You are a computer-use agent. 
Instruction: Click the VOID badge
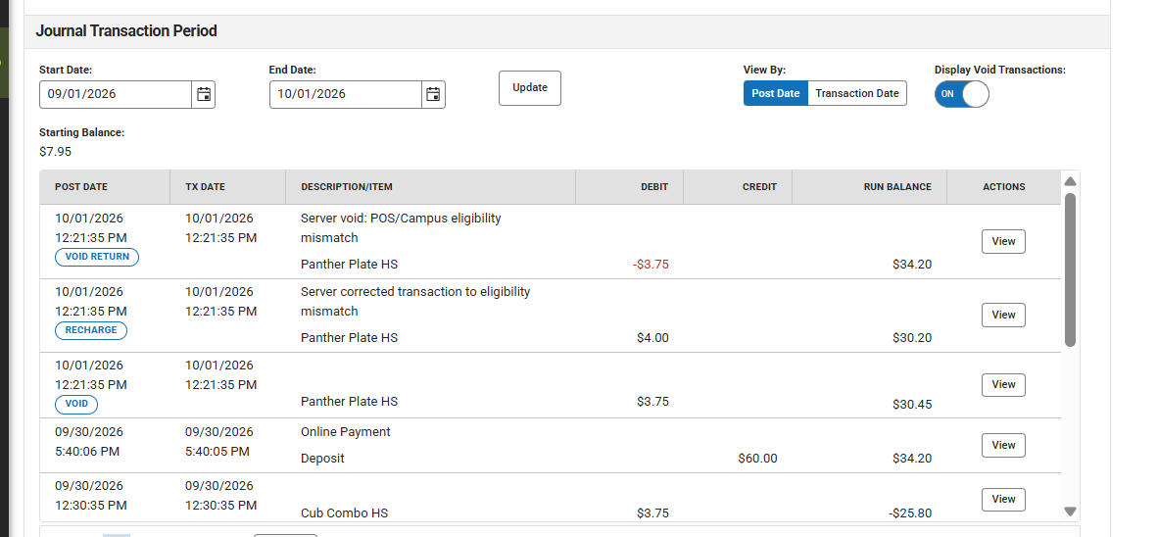click(x=76, y=404)
